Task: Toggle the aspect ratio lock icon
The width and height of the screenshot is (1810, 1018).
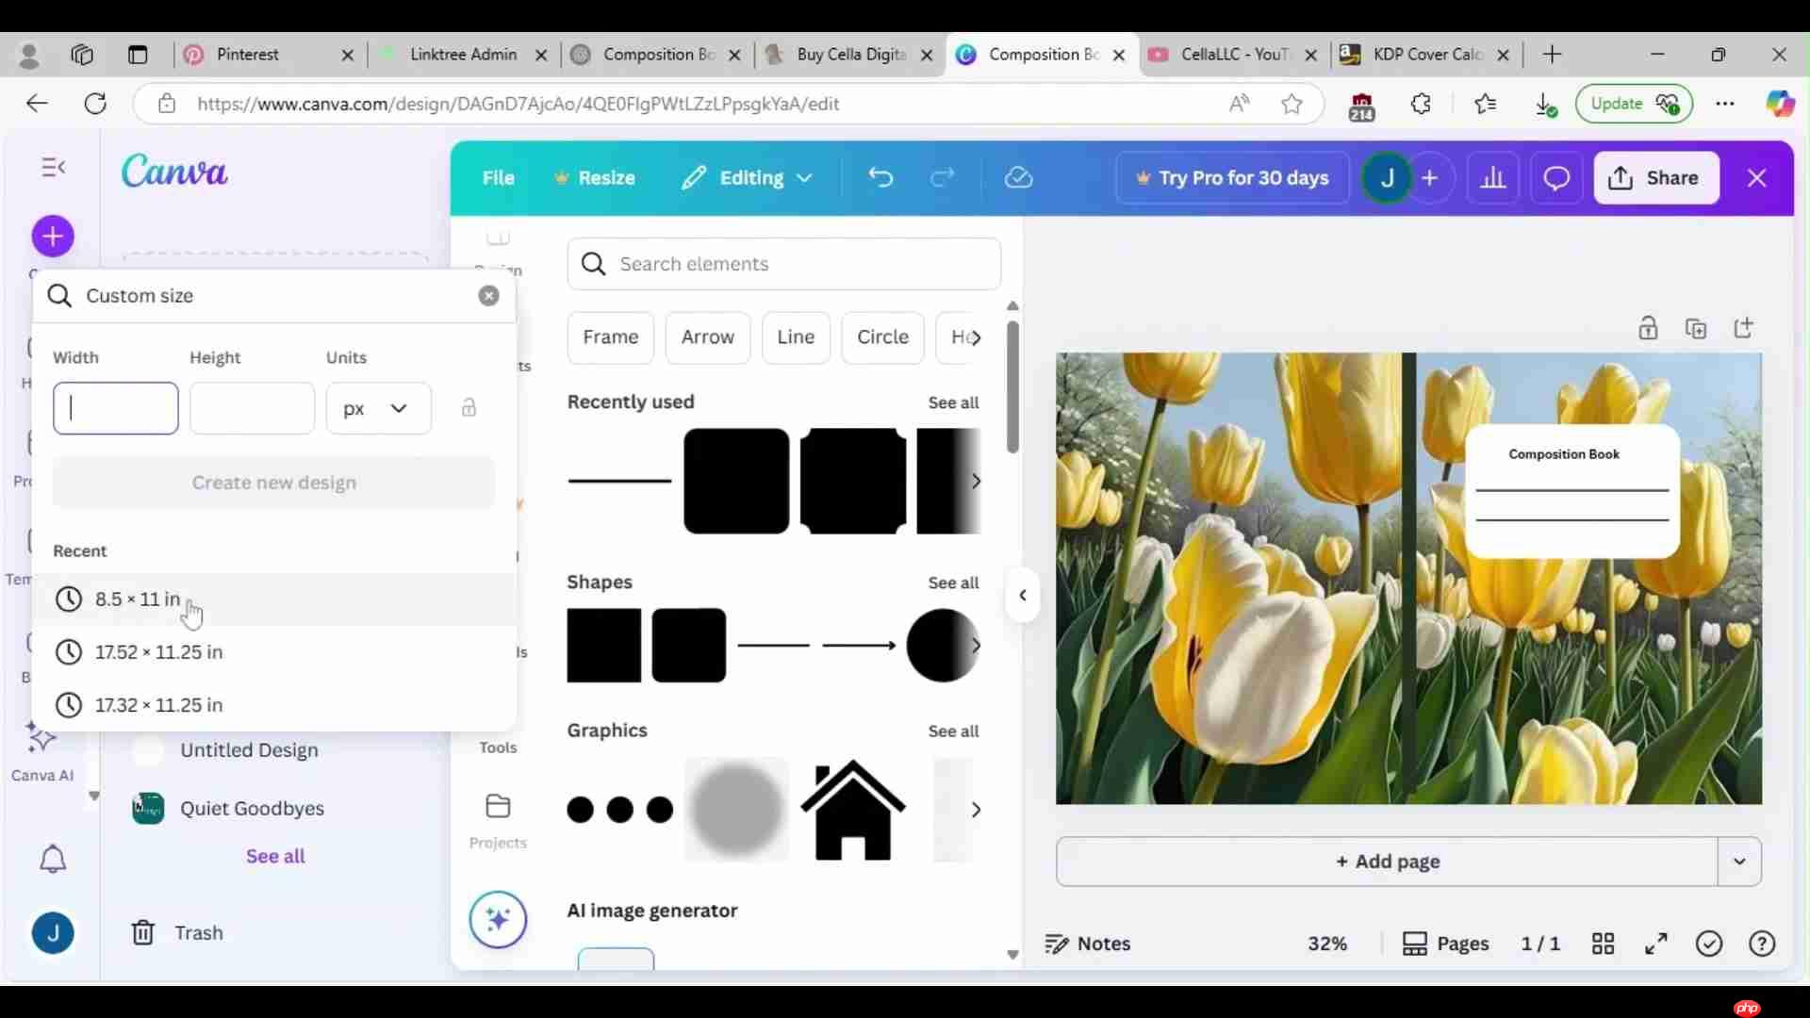Action: (x=469, y=408)
